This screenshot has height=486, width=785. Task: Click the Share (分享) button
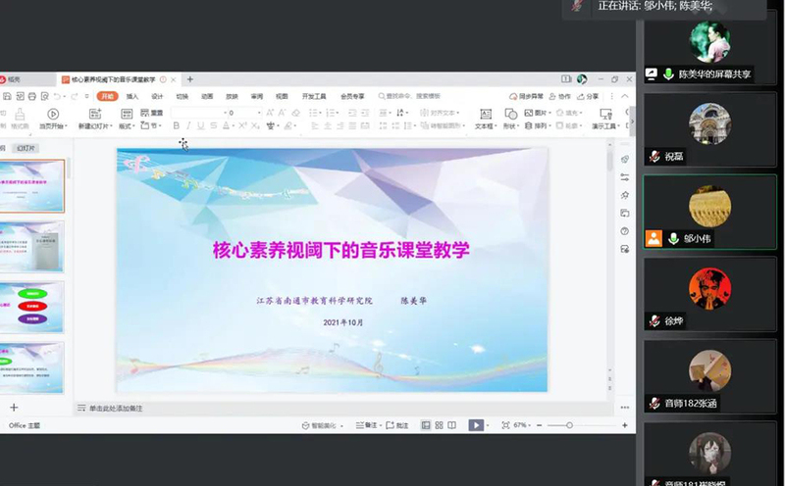point(588,96)
